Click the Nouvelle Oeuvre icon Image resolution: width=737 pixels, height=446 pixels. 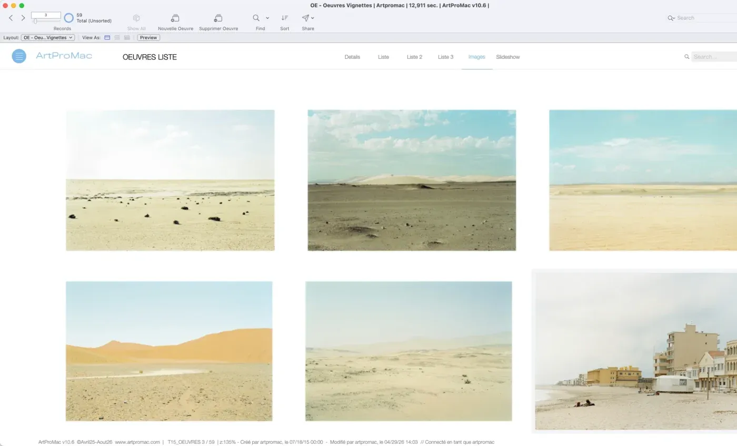tap(175, 18)
